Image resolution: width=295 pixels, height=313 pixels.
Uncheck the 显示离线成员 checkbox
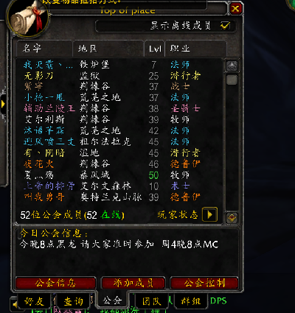point(225,26)
